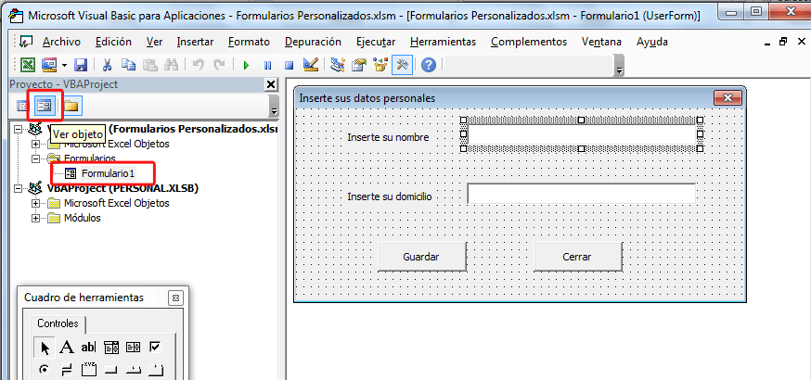
Task: Choose the Label (A) control tool
Action: (67, 348)
